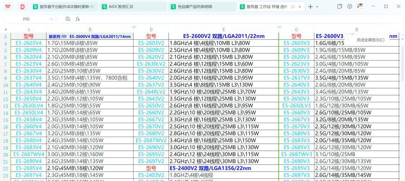The height and width of the screenshot is (181, 405).
Task: Click the E5-2637V4 model link
Action: point(29,78)
